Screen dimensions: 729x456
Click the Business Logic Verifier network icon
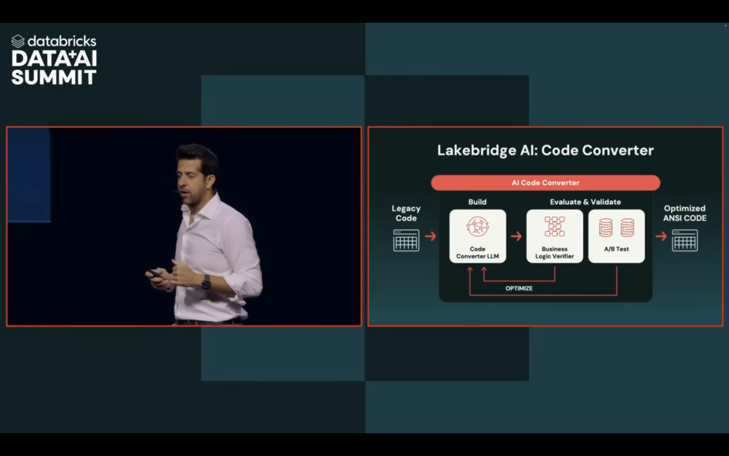[x=554, y=226]
